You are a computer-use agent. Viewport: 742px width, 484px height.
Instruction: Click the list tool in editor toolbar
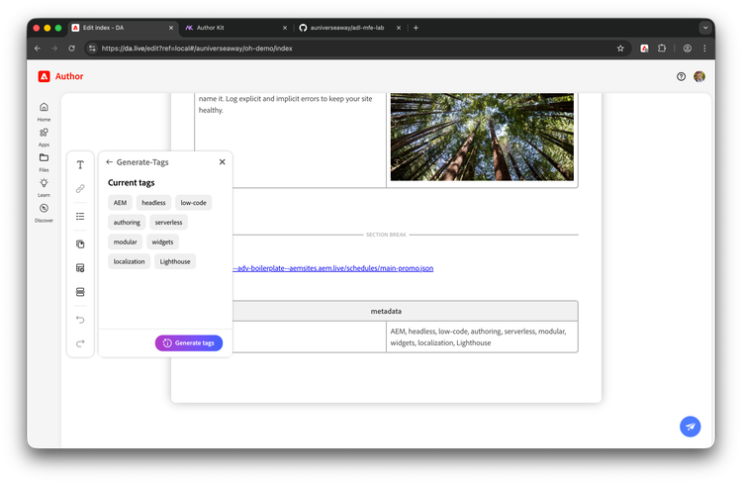pyautogui.click(x=80, y=216)
